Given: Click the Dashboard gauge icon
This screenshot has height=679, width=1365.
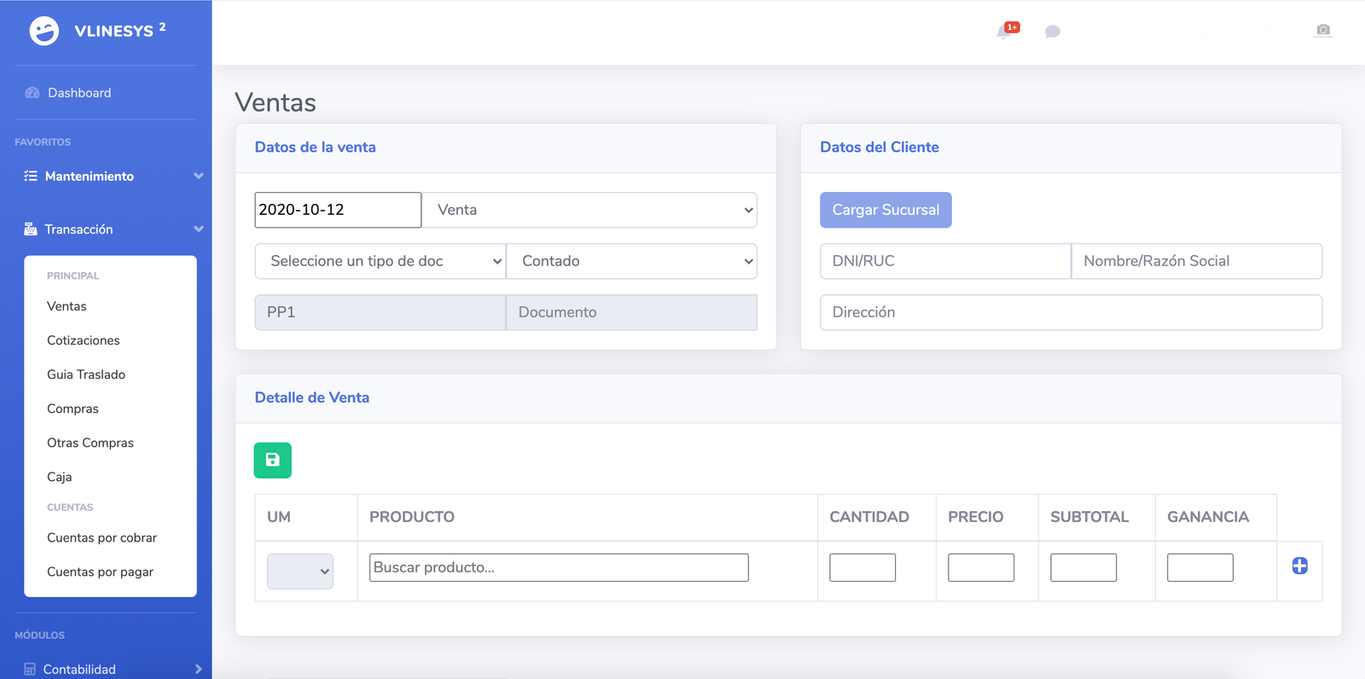Looking at the screenshot, I should tap(32, 93).
